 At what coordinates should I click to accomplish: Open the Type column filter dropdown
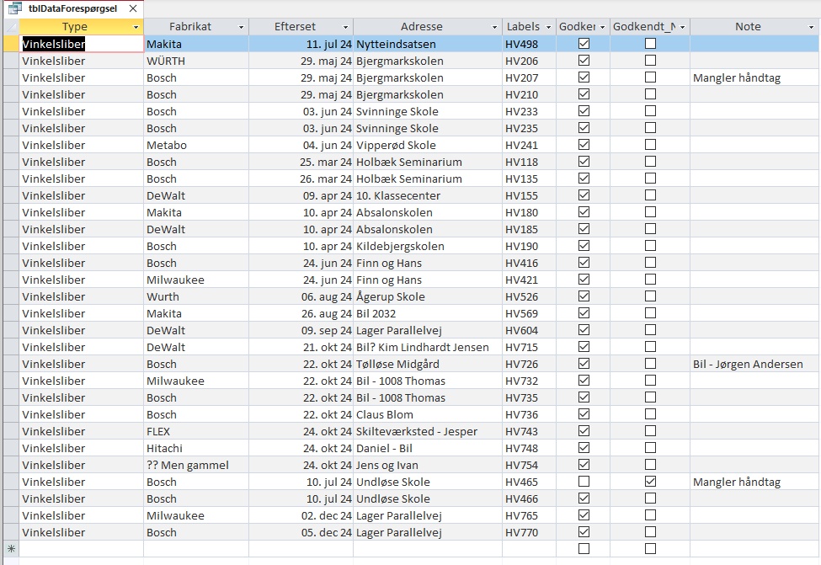[x=136, y=27]
